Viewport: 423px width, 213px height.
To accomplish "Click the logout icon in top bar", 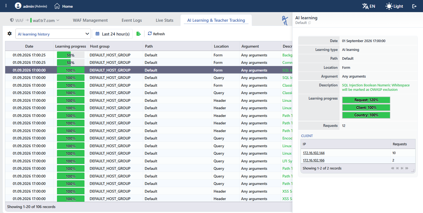I will coord(414,6).
